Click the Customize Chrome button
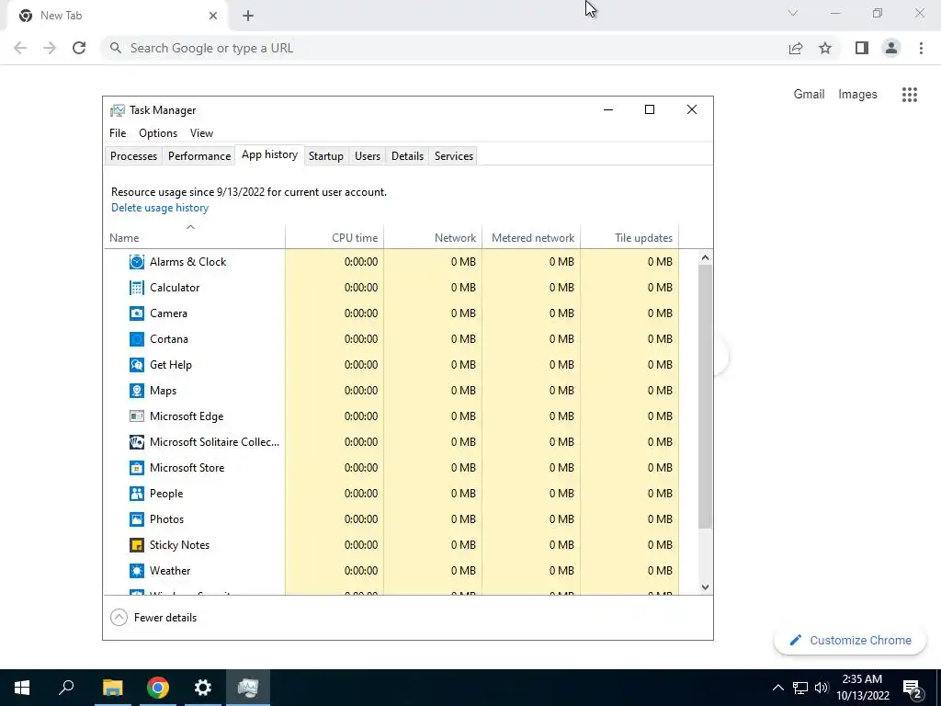This screenshot has height=706, width=941. coord(850,641)
